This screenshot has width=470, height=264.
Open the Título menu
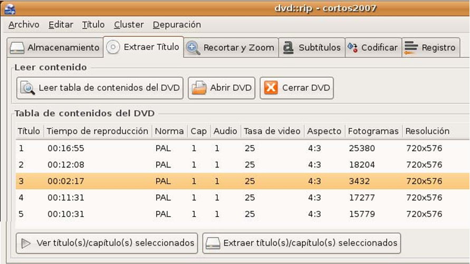pyautogui.click(x=93, y=25)
